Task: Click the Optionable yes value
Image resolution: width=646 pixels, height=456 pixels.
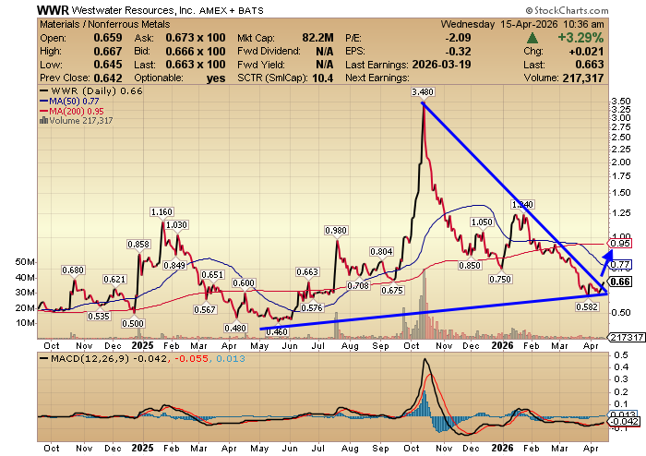Action: pyautogui.click(x=216, y=78)
